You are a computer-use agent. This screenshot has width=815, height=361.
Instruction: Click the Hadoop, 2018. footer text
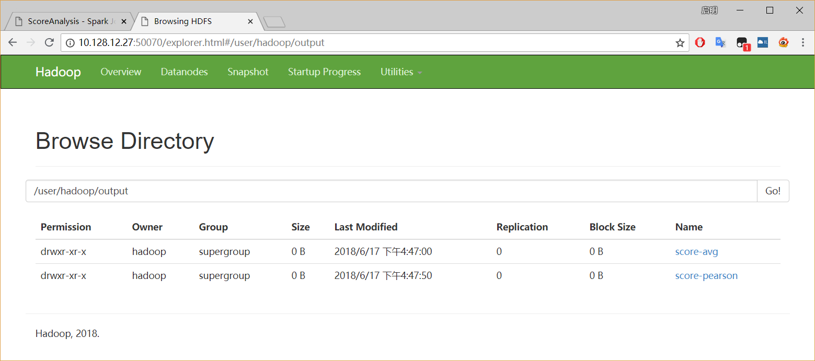click(67, 333)
